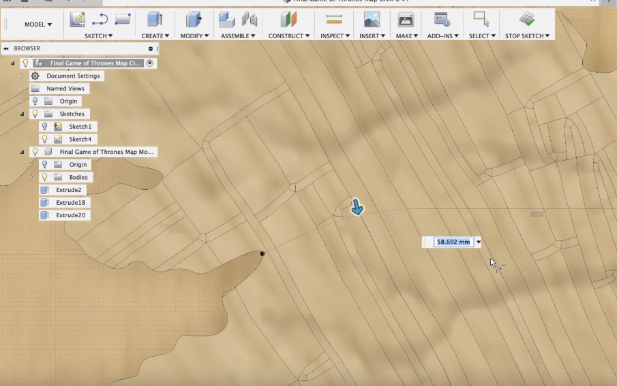Open the INSPECT menu
Image resolution: width=617 pixels, height=386 pixels.
point(335,36)
